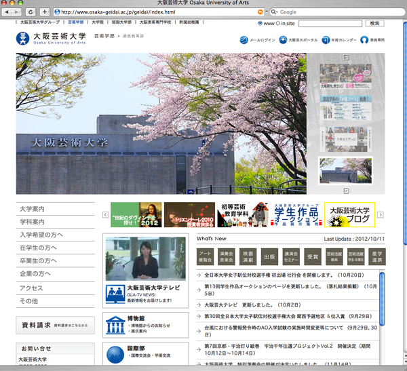
Task: Go forward using the Safari forward arrow
Action: (x=16, y=12)
